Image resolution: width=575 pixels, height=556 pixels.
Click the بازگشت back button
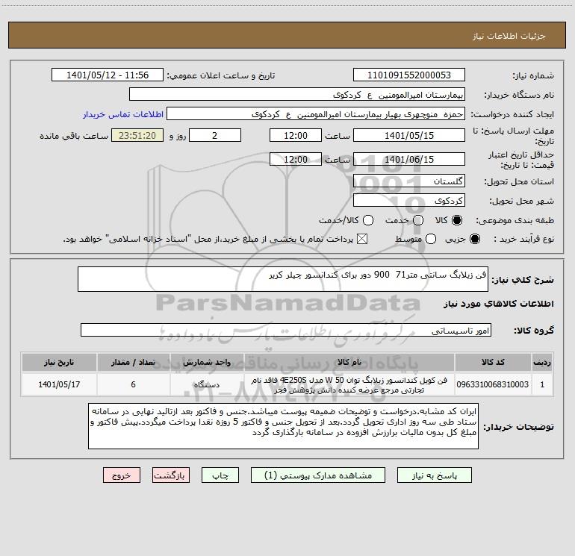point(171,475)
